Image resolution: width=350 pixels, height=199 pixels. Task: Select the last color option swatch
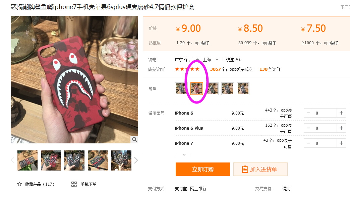coord(243,89)
